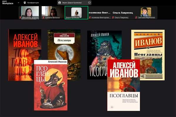Click the Алексей Иванов text on red saint cover
The width and height of the screenshot is (176, 117).
[57, 62]
